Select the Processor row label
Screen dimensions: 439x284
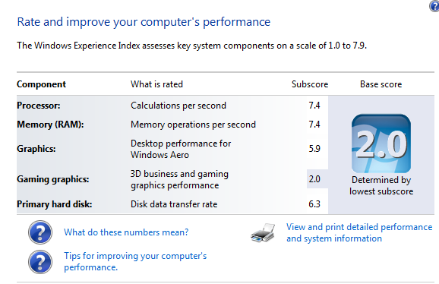pos(39,106)
